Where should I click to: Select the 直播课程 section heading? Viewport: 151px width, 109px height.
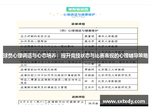pyautogui.click(x=78, y=97)
